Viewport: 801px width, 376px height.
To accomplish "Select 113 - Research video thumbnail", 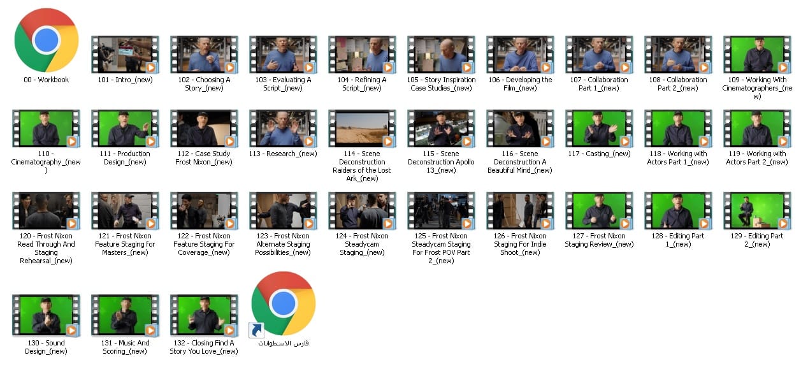I will 283,128.
